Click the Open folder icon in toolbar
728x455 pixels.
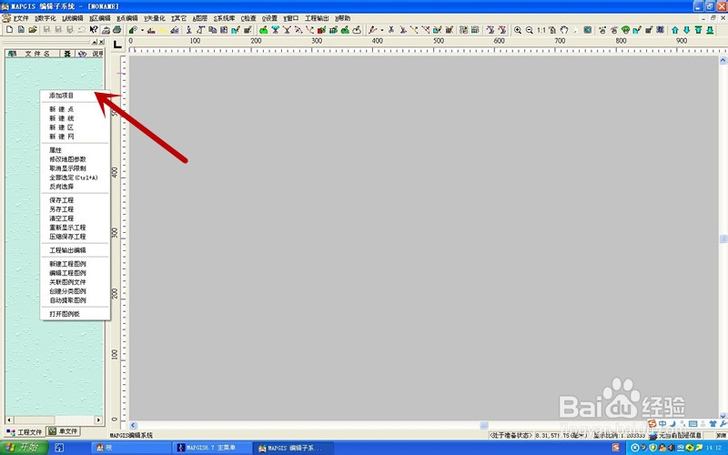point(33,30)
